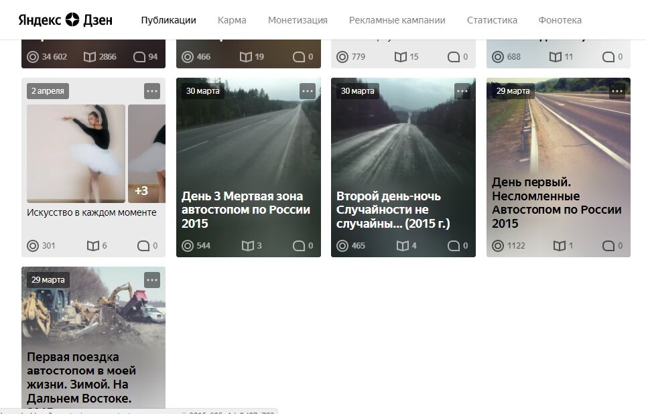Open post Искусство в каждом моменте

tap(91, 212)
